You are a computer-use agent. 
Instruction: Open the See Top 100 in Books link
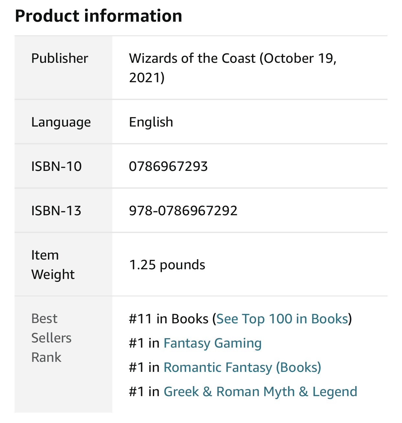pyautogui.click(x=282, y=319)
